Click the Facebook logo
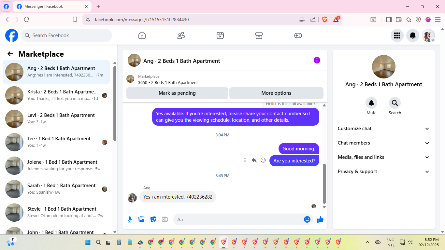 pyautogui.click(x=12, y=35)
